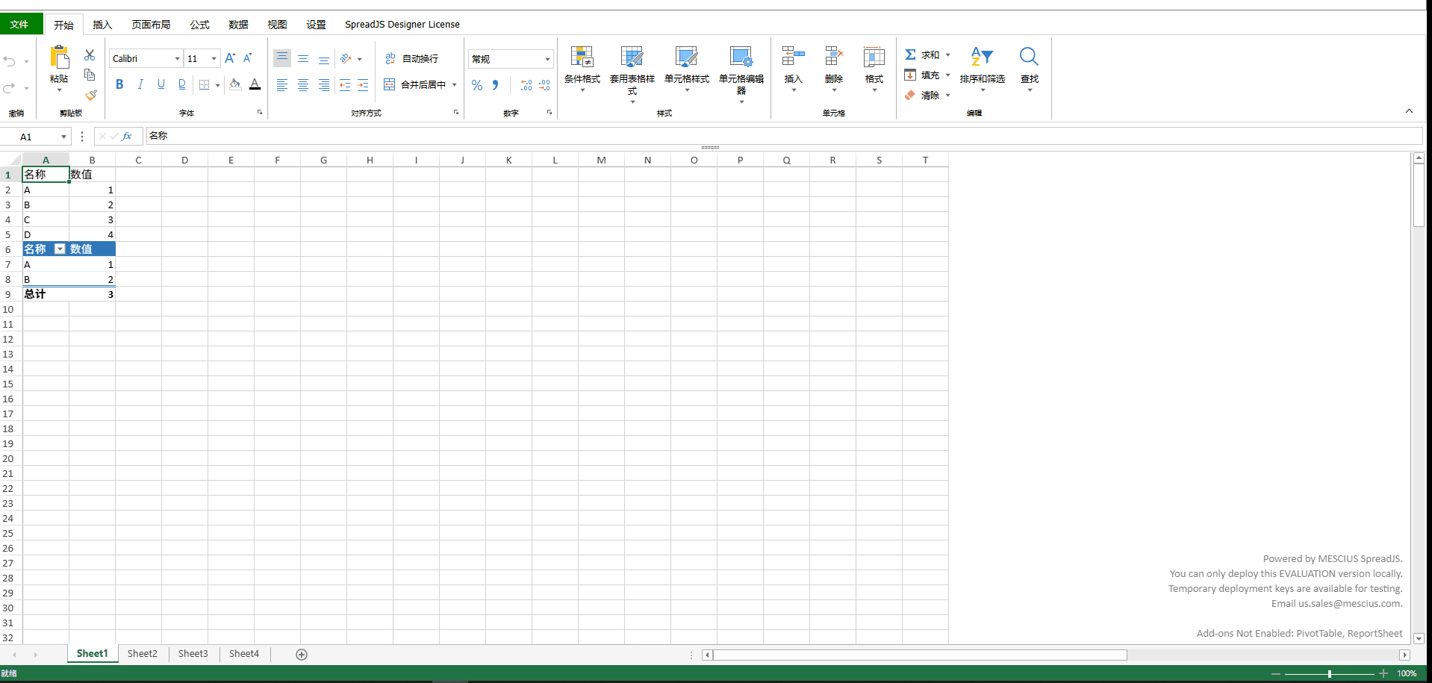Screen dimensions: 1432x683
Task: Click the cell Format (格式) icon
Action: (874, 57)
